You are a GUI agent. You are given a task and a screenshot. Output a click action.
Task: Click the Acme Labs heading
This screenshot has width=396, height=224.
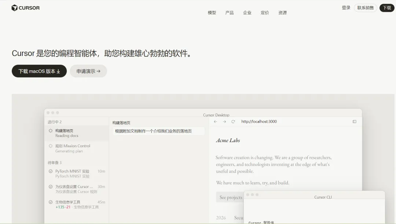pos(228,140)
